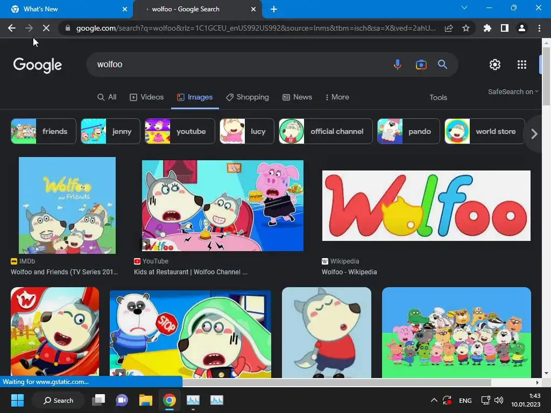Image resolution: width=551 pixels, height=413 pixels.
Task: Switch to the What's New browser tab
Action: coord(66,9)
